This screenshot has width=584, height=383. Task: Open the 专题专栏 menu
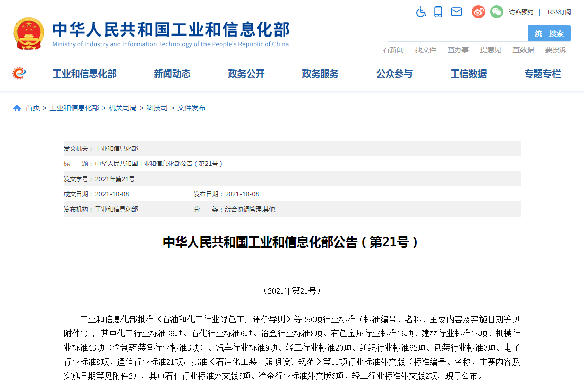(x=542, y=74)
